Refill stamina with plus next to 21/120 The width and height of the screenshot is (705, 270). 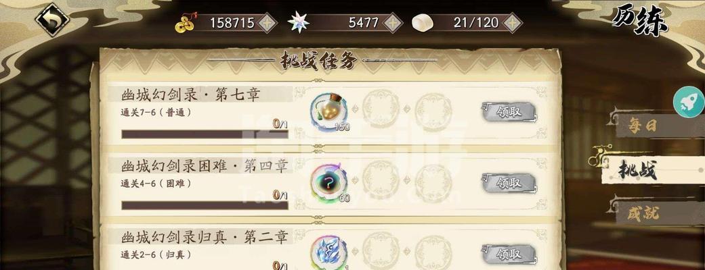click(x=512, y=22)
